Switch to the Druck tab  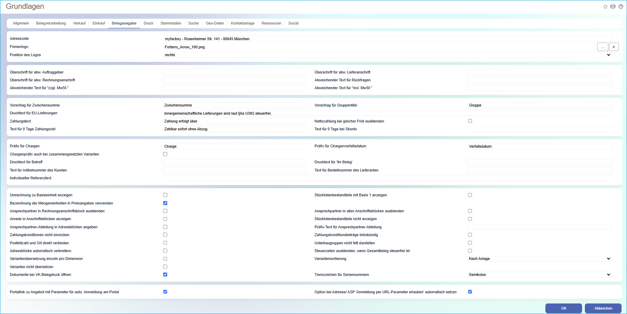coord(149,23)
